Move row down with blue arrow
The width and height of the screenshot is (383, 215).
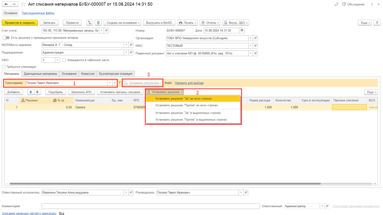point(37,92)
